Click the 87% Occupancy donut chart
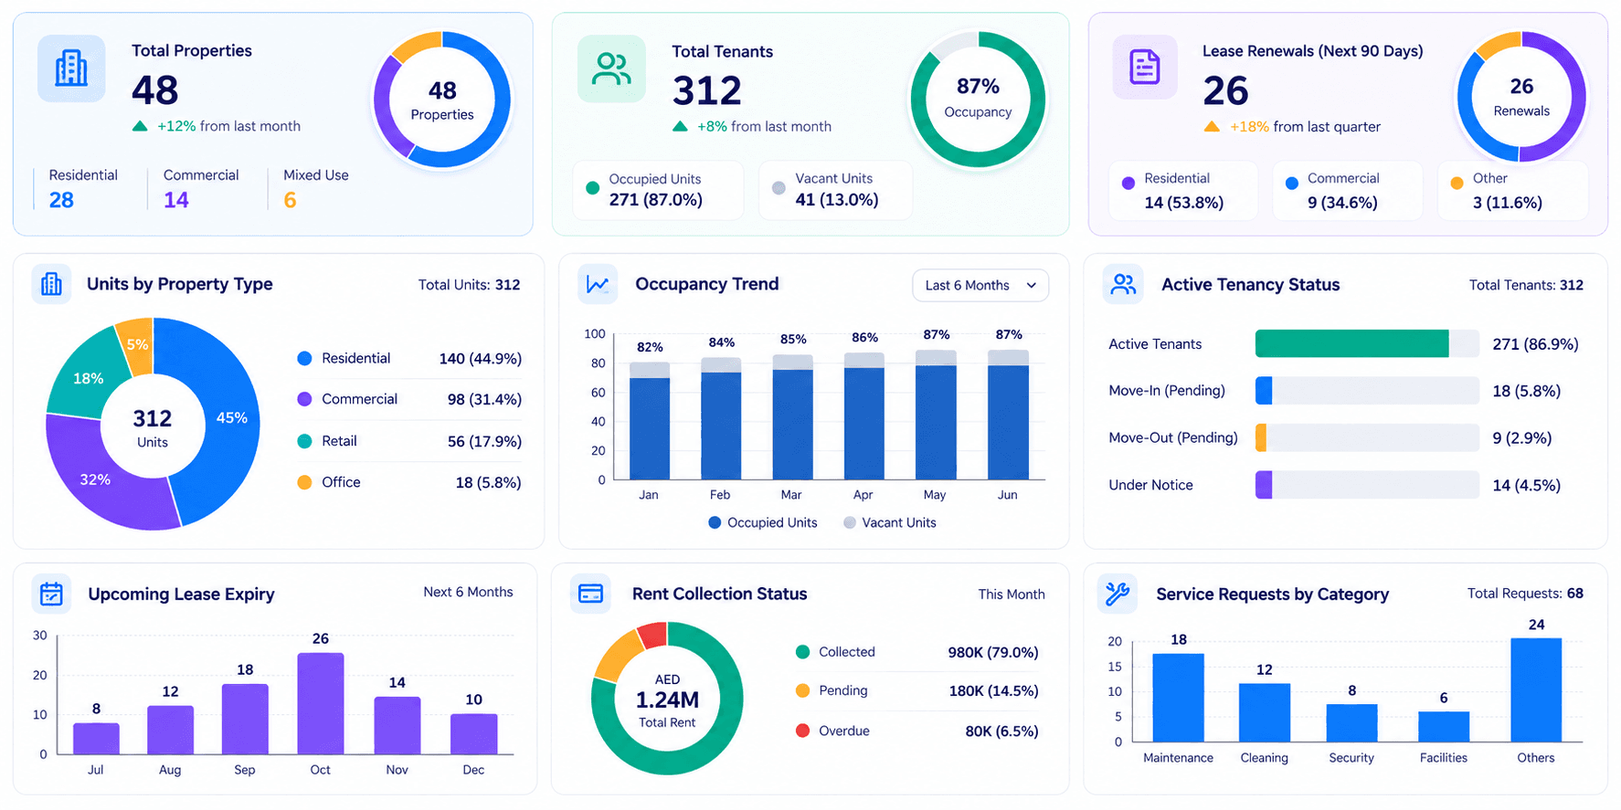This screenshot has width=1621, height=810. tap(978, 100)
